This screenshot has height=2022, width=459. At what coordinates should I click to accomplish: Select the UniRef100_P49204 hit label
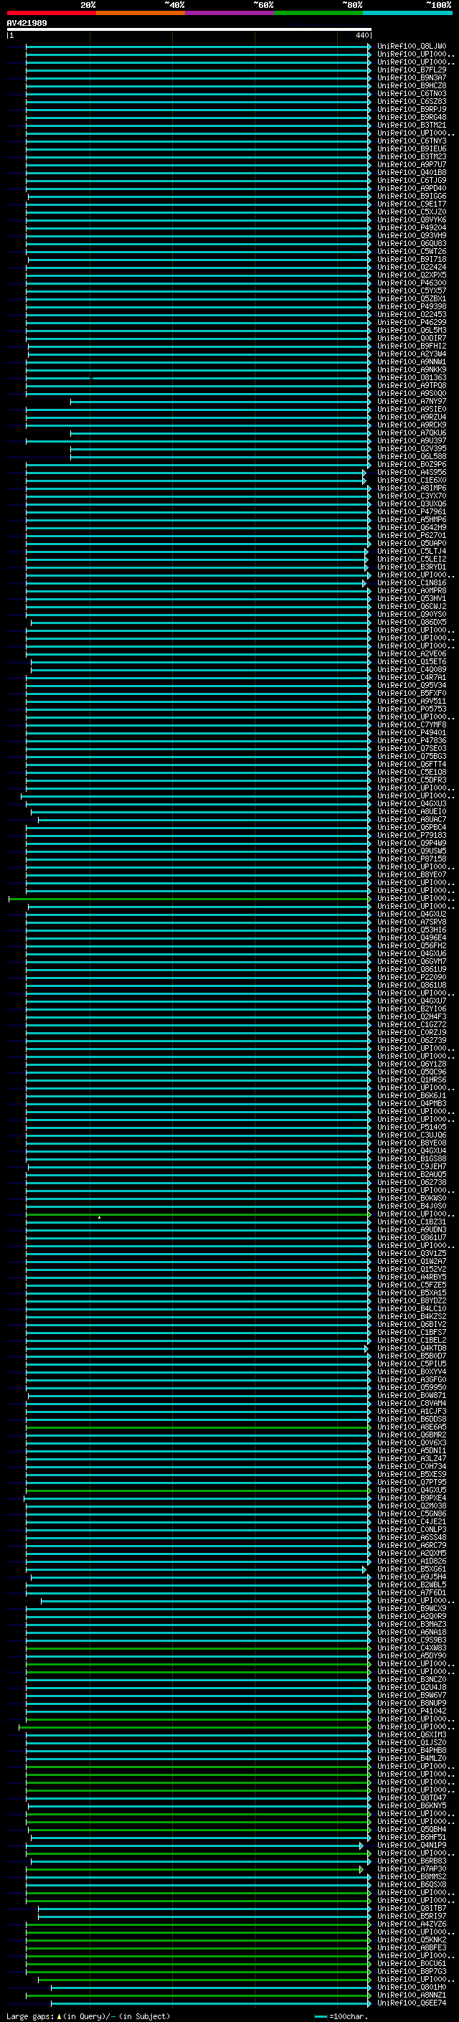pos(412,227)
